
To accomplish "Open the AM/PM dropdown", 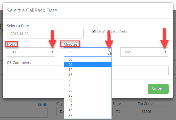I will 144,52.
